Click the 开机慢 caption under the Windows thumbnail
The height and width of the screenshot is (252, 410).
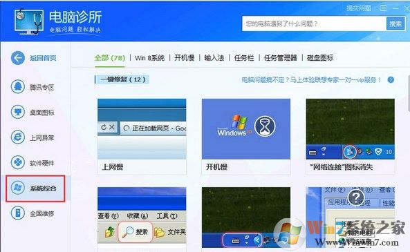coord(216,167)
